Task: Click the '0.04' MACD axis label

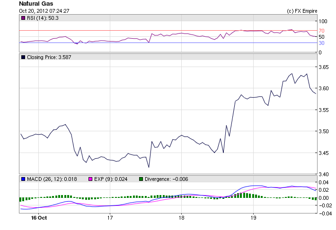Action: [x=324, y=182]
